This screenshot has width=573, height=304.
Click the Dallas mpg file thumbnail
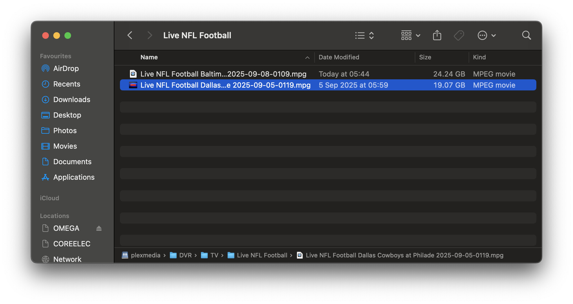click(x=133, y=85)
